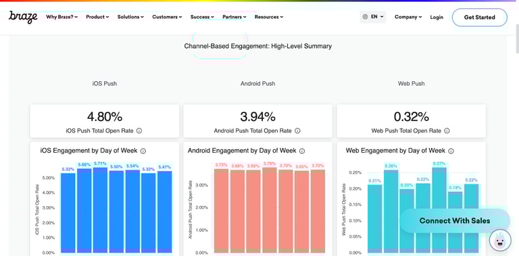Show info for Android Push Total Open Rate
Screen dimensions: 519x256
pos(297,131)
